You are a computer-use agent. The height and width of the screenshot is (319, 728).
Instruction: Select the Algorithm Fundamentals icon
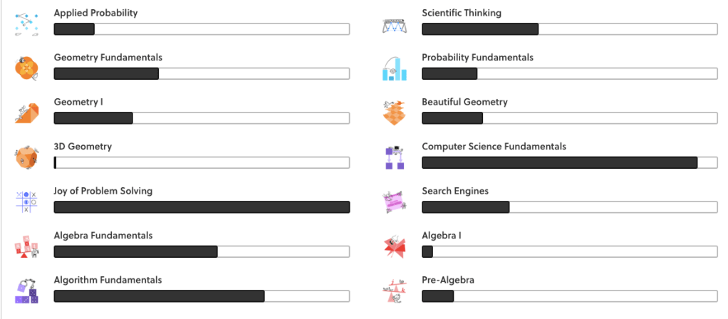pos(26,291)
